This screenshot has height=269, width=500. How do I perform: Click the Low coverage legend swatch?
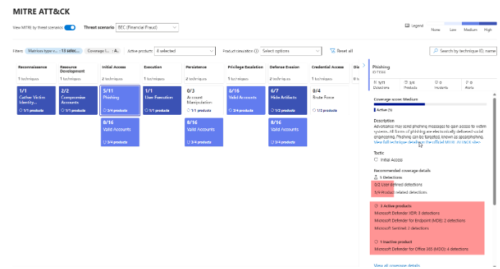(453, 24)
